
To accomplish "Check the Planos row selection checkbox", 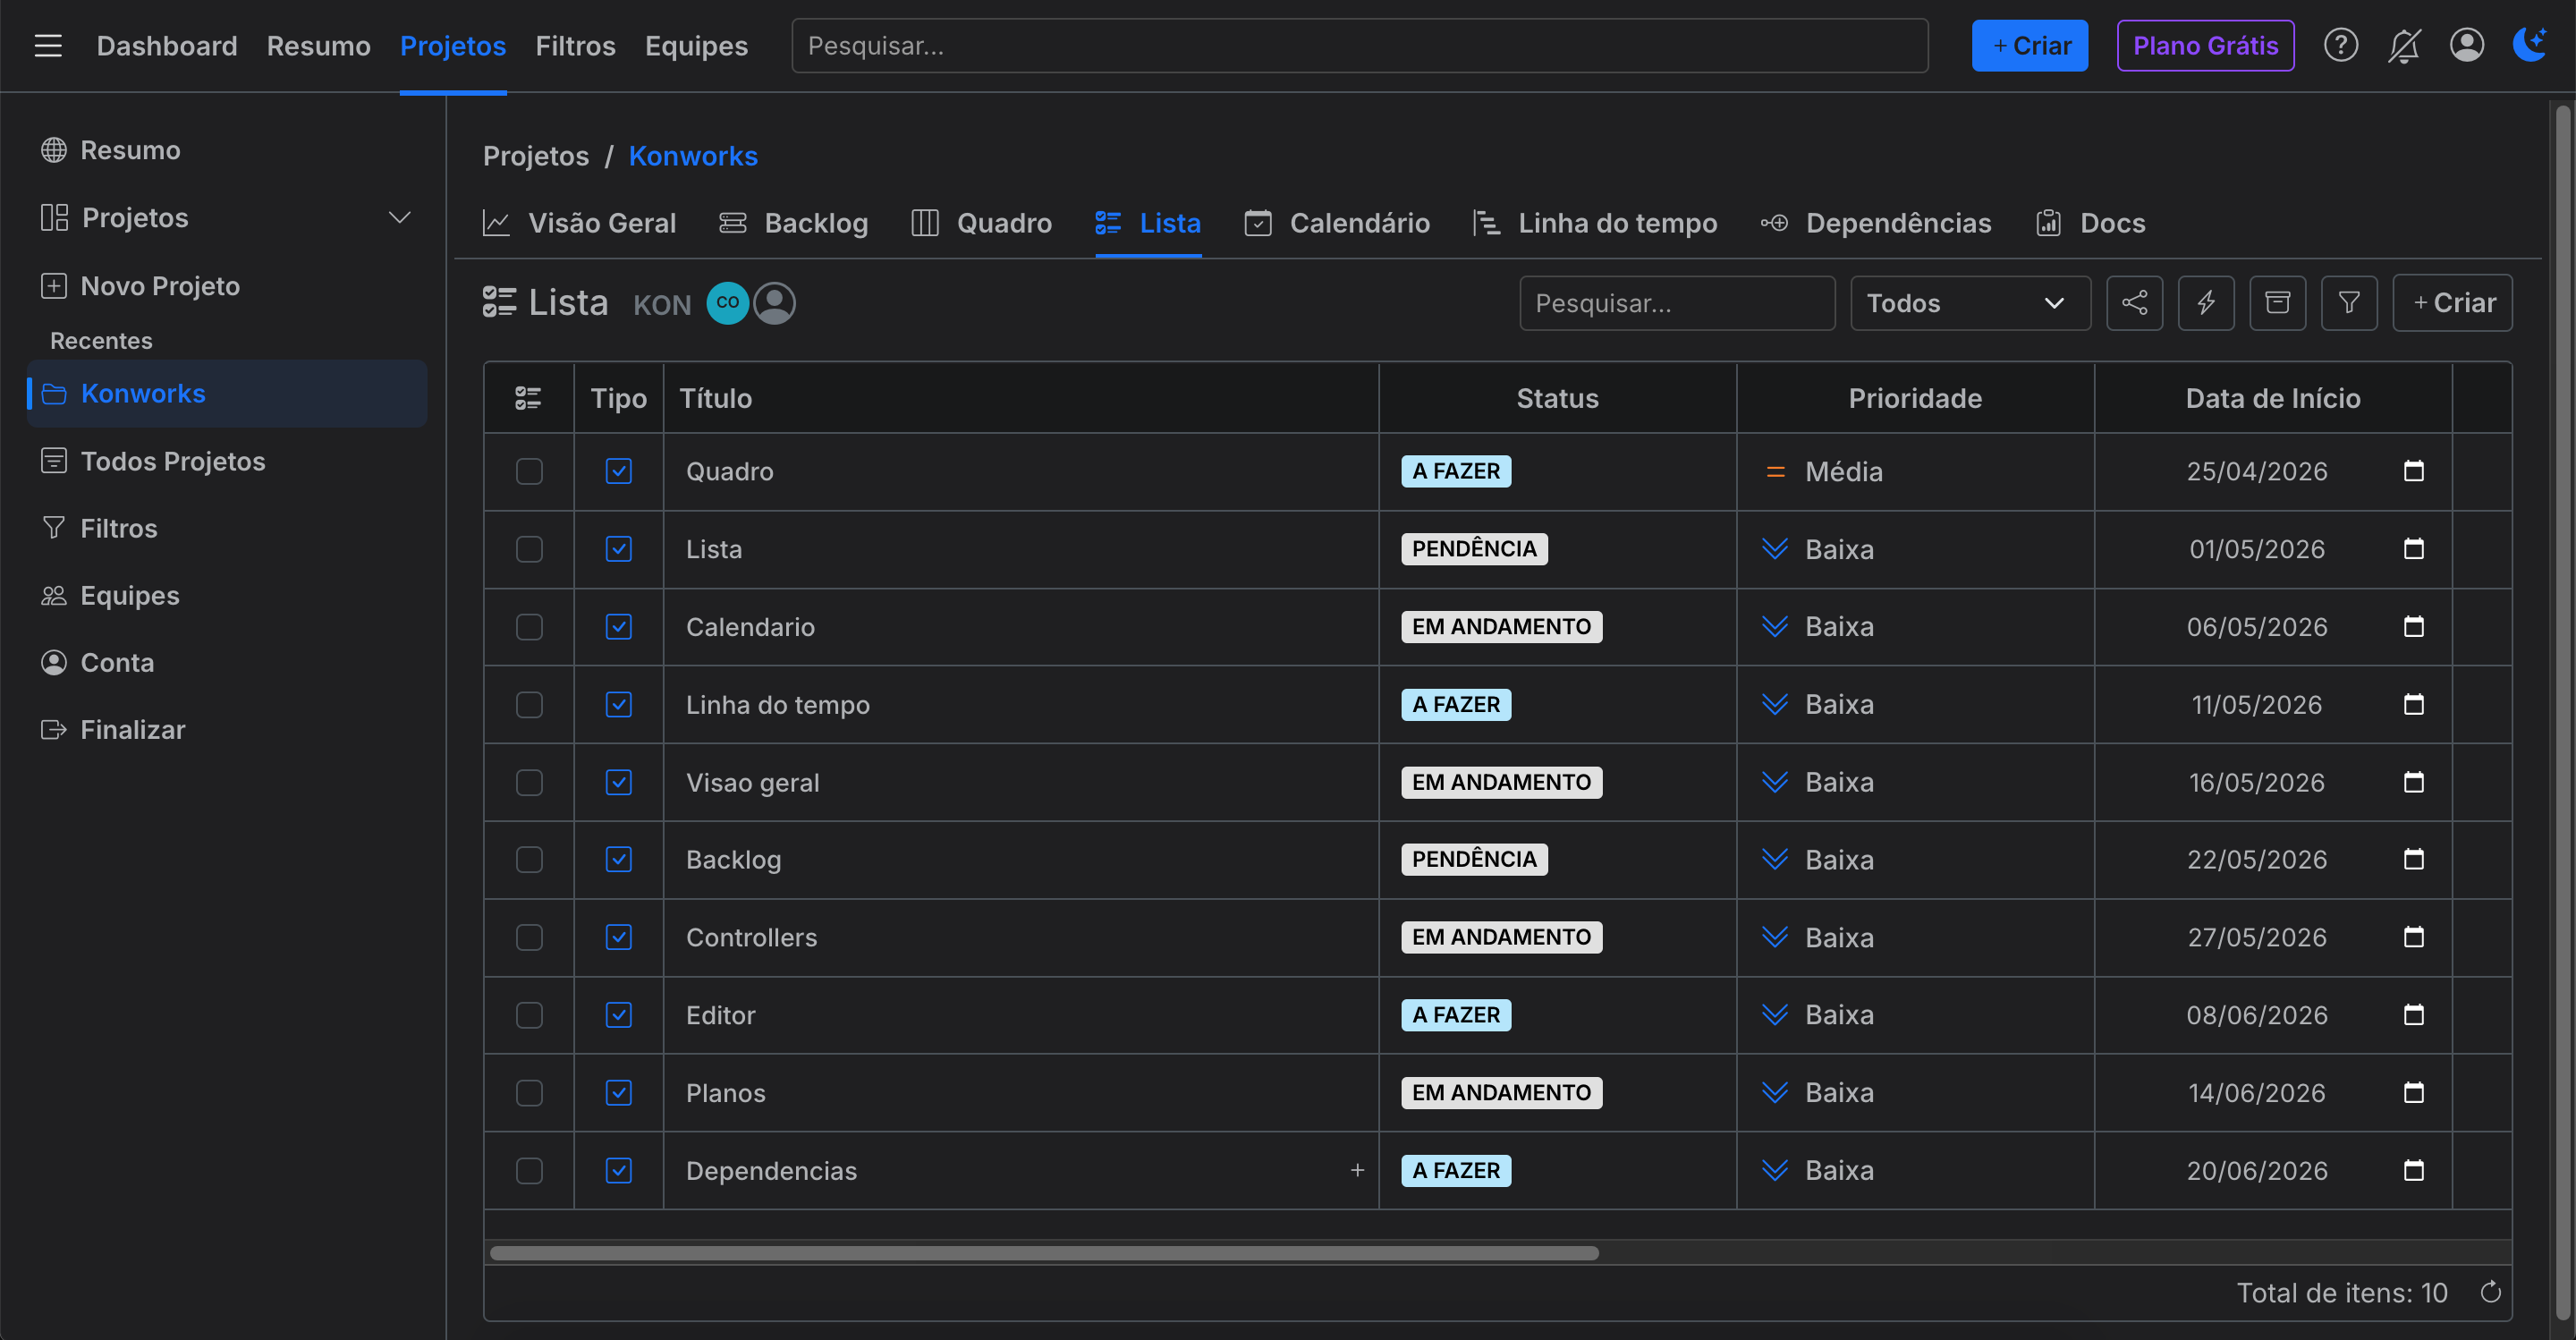I will [528, 1092].
